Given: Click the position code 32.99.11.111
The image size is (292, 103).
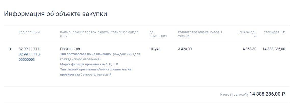Looking at the screenshot, I should tap(29, 49).
